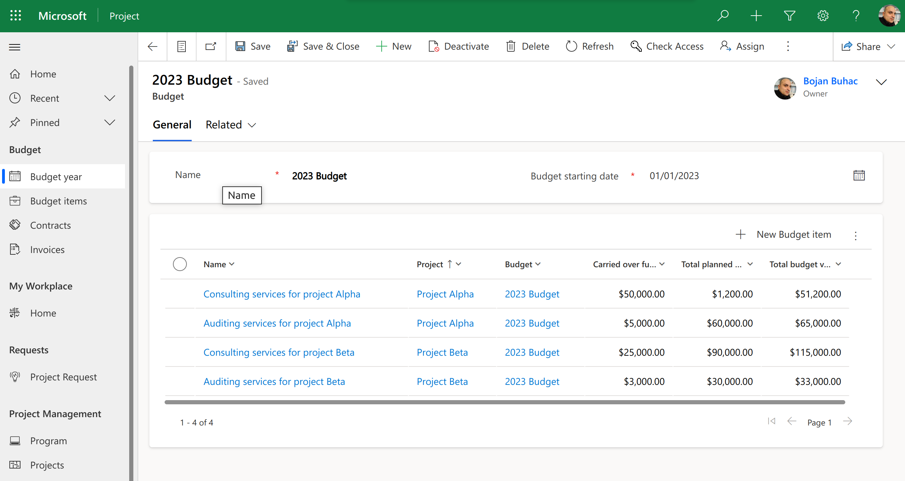Open the user profile picture in header

889,16
